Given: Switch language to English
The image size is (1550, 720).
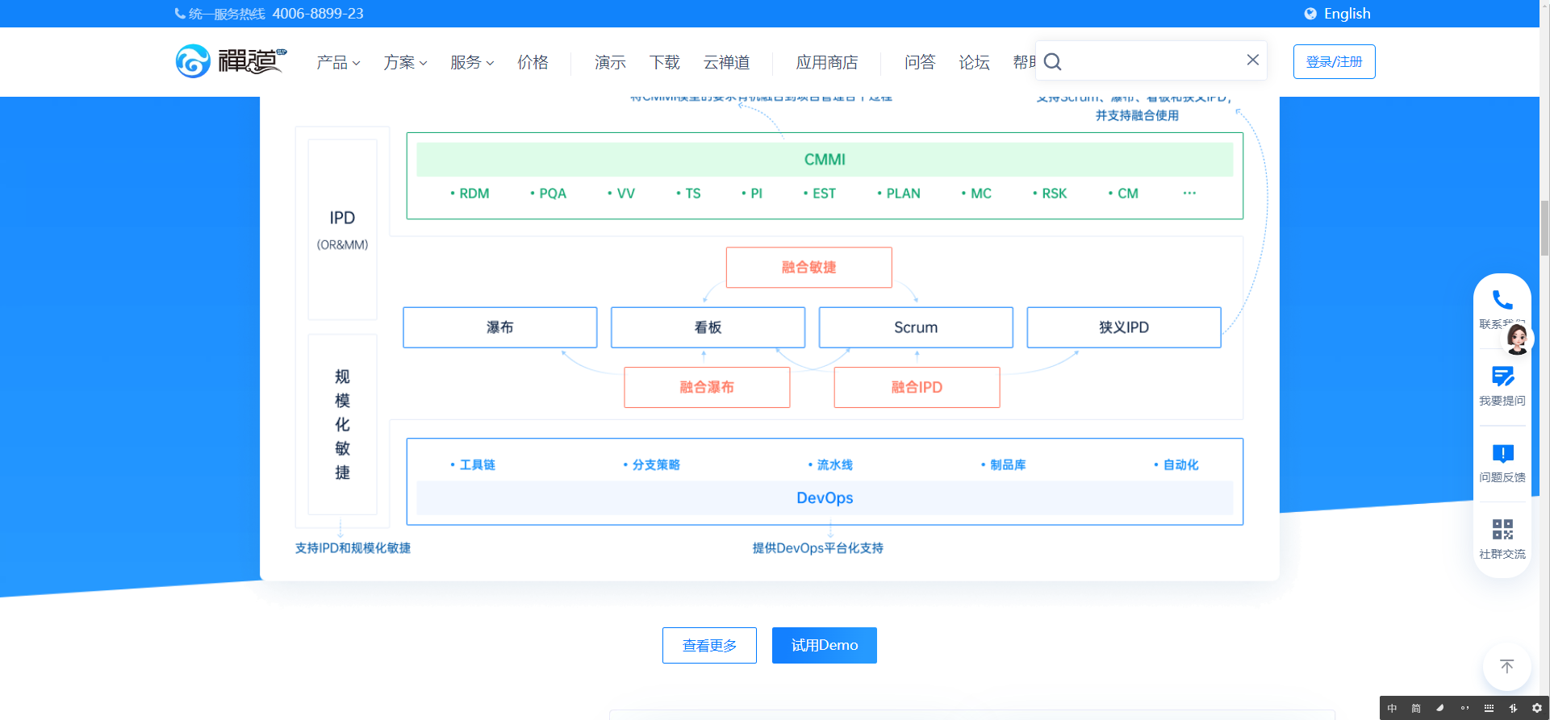Looking at the screenshot, I should click(x=1347, y=14).
